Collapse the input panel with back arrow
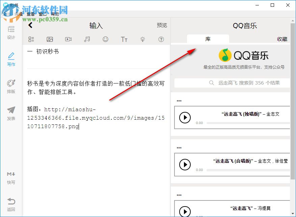Viewport: 296px width, 217px height. coord(30,25)
